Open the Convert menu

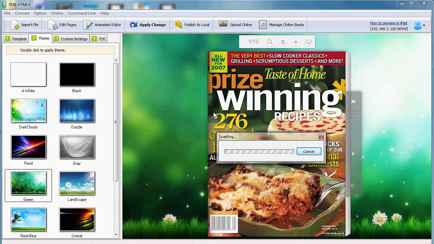22,13
